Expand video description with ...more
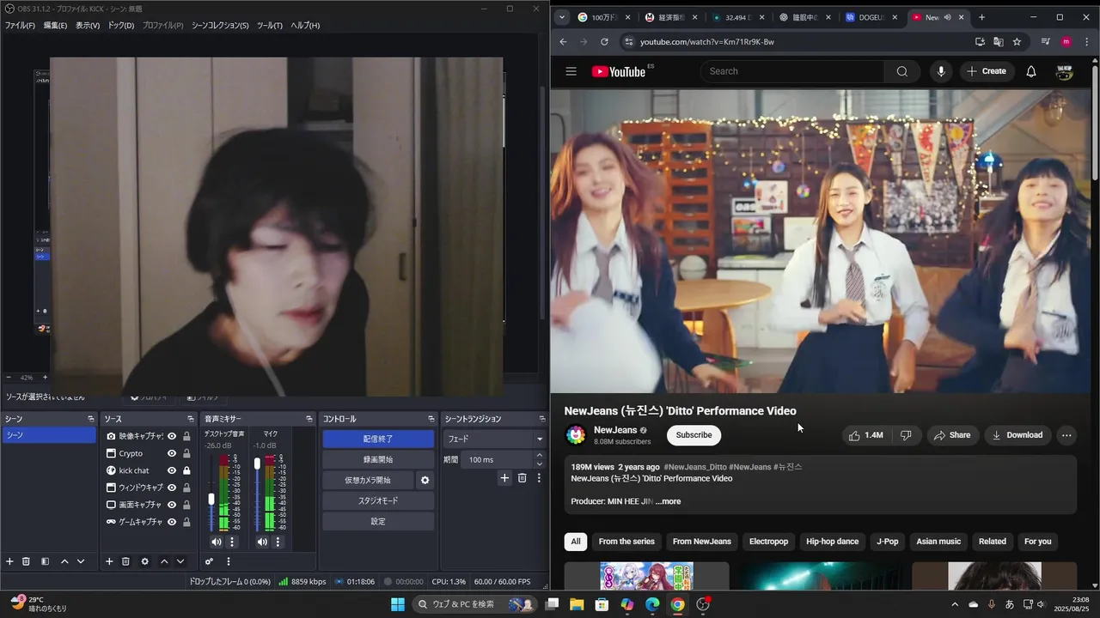1100x618 pixels. point(668,501)
